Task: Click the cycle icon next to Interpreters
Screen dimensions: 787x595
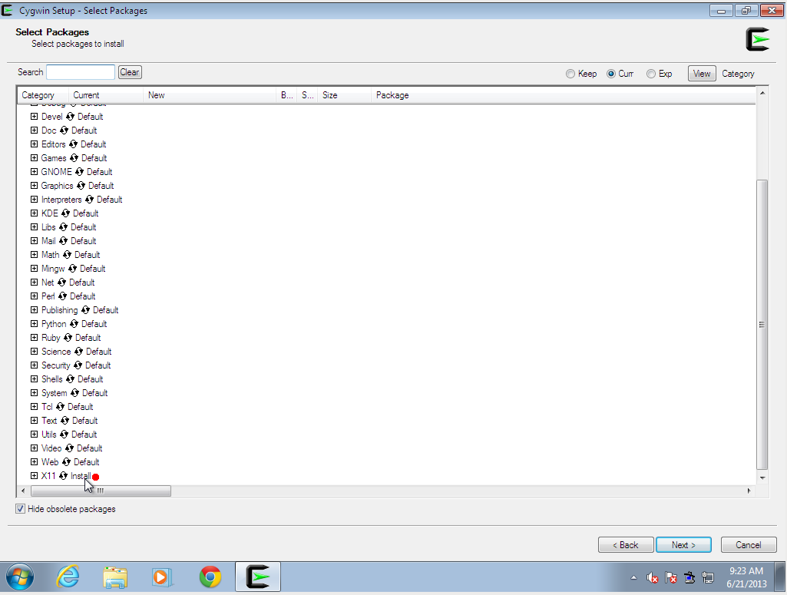Action: [89, 199]
